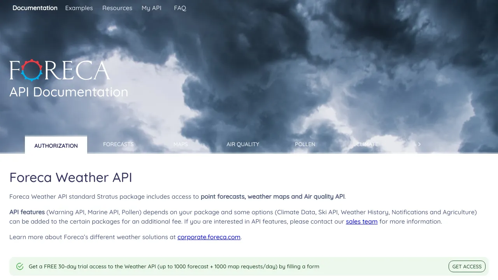Viewport: 498px width, 280px height.
Task: Select the Authorization tab
Action: pyautogui.click(x=56, y=145)
